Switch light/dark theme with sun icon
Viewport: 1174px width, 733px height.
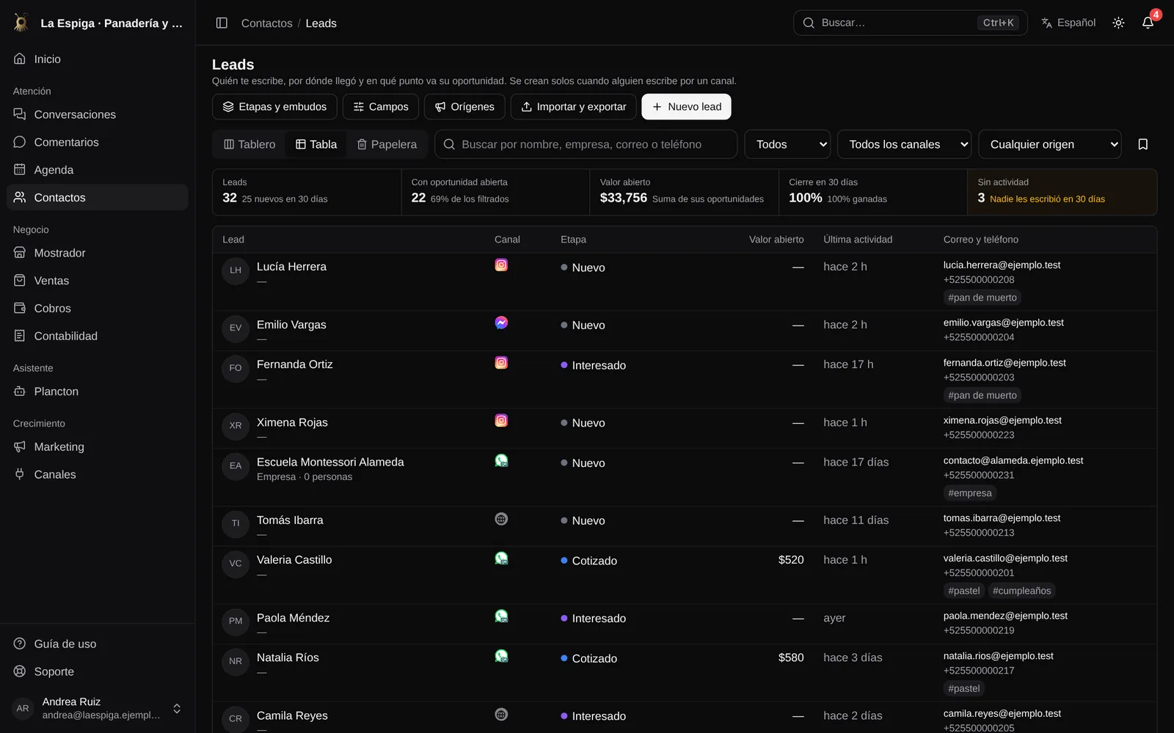coord(1118,23)
